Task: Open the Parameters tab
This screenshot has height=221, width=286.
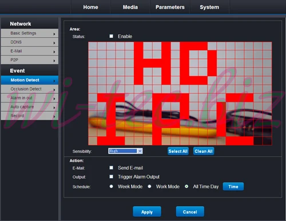Action: (170, 7)
